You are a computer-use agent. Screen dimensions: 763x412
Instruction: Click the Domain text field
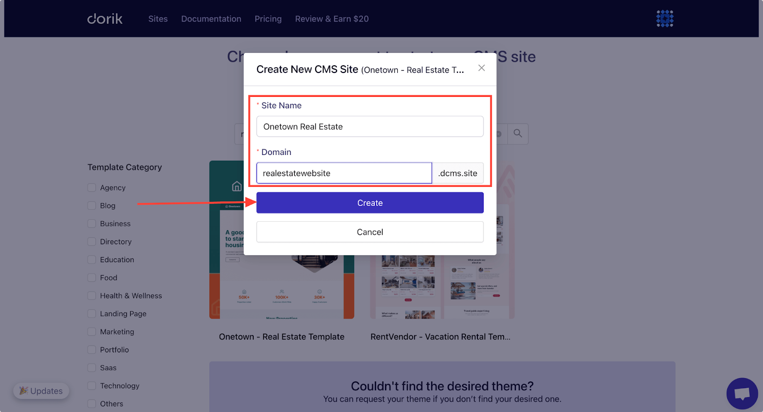pos(344,173)
